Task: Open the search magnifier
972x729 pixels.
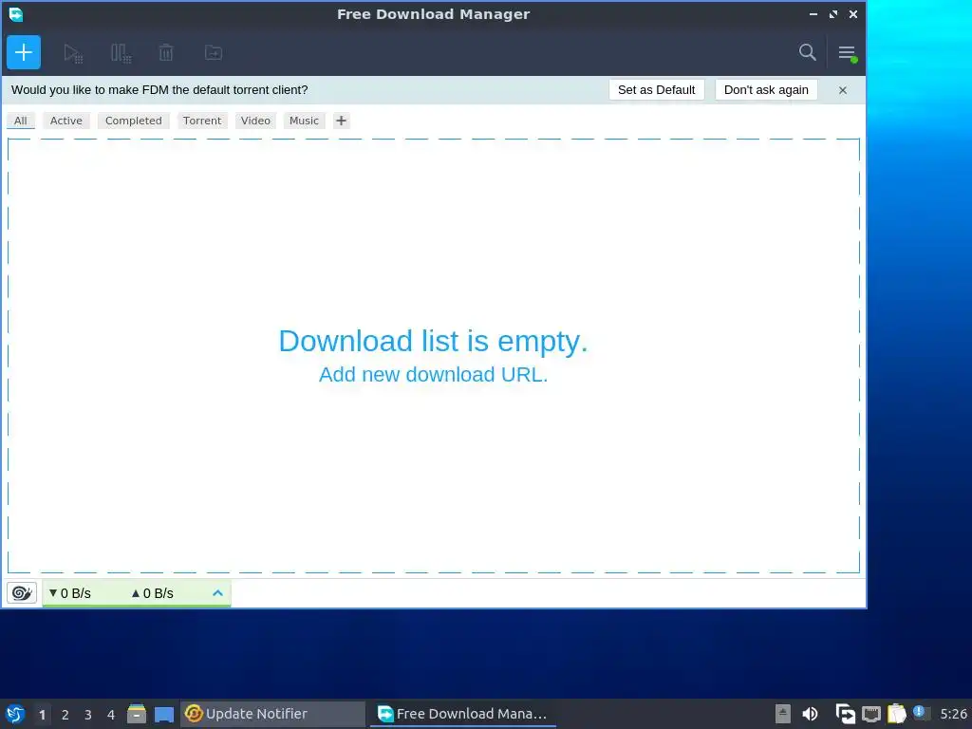Action: click(x=807, y=52)
